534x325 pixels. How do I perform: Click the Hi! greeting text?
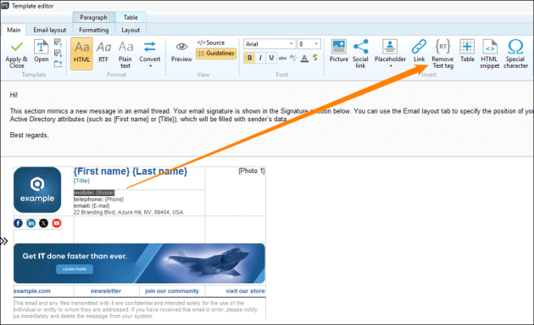(14, 95)
